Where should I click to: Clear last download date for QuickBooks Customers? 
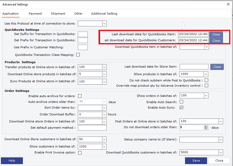tap(216, 40)
